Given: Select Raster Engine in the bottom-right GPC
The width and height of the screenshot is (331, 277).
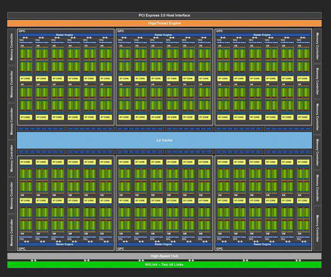Looking at the screenshot, I should pyautogui.click(x=263, y=244).
